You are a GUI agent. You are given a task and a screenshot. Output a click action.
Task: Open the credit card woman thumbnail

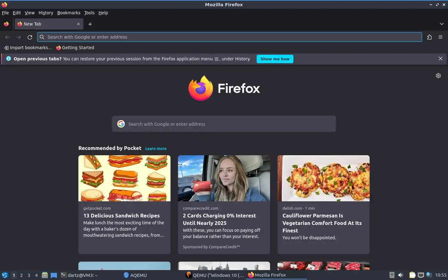click(x=224, y=178)
